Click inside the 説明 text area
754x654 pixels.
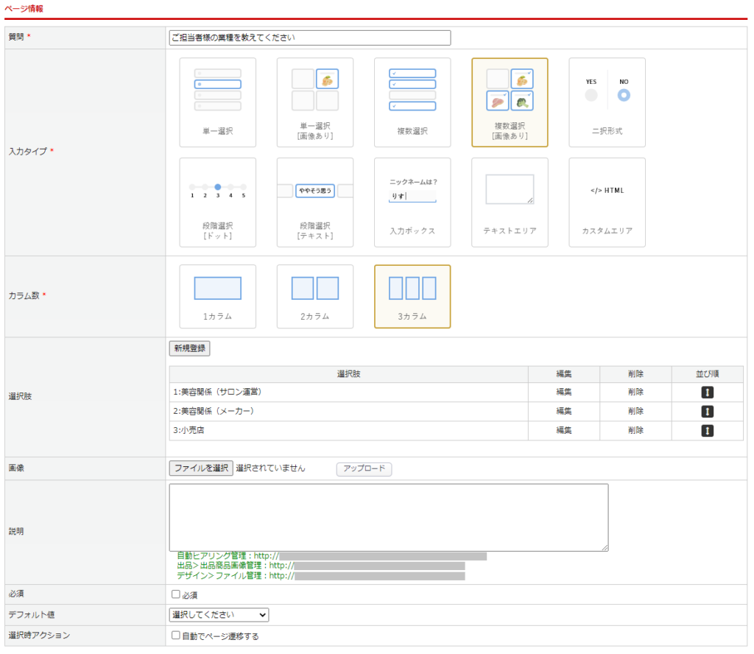pos(388,517)
